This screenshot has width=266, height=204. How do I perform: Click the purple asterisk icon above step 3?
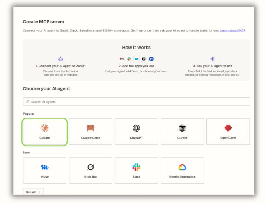pos(212,59)
